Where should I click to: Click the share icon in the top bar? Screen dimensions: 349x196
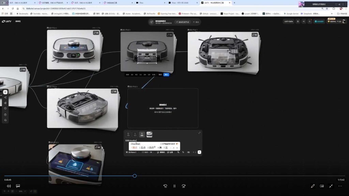(304, 21)
